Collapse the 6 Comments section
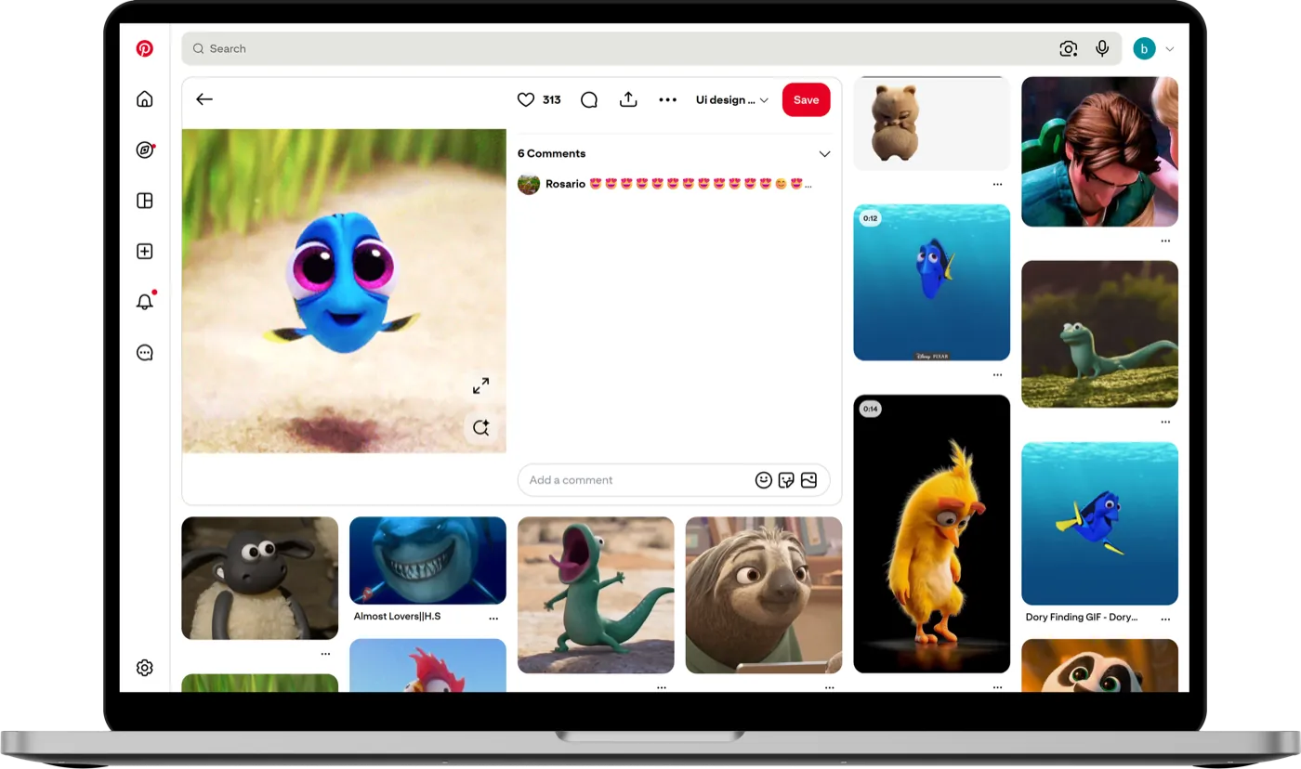The image size is (1301, 769). pyautogui.click(x=824, y=154)
